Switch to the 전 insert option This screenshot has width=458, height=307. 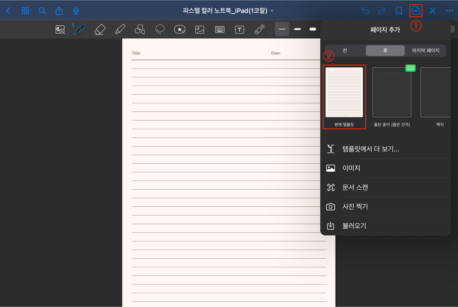click(x=345, y=51)
